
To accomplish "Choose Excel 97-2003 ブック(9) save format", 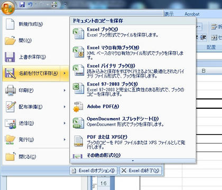I will point(133,89).
